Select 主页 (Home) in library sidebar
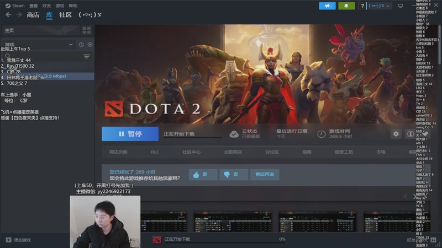Screen dimensions: 442x248 pyautogui.click(x=40, y=30)
